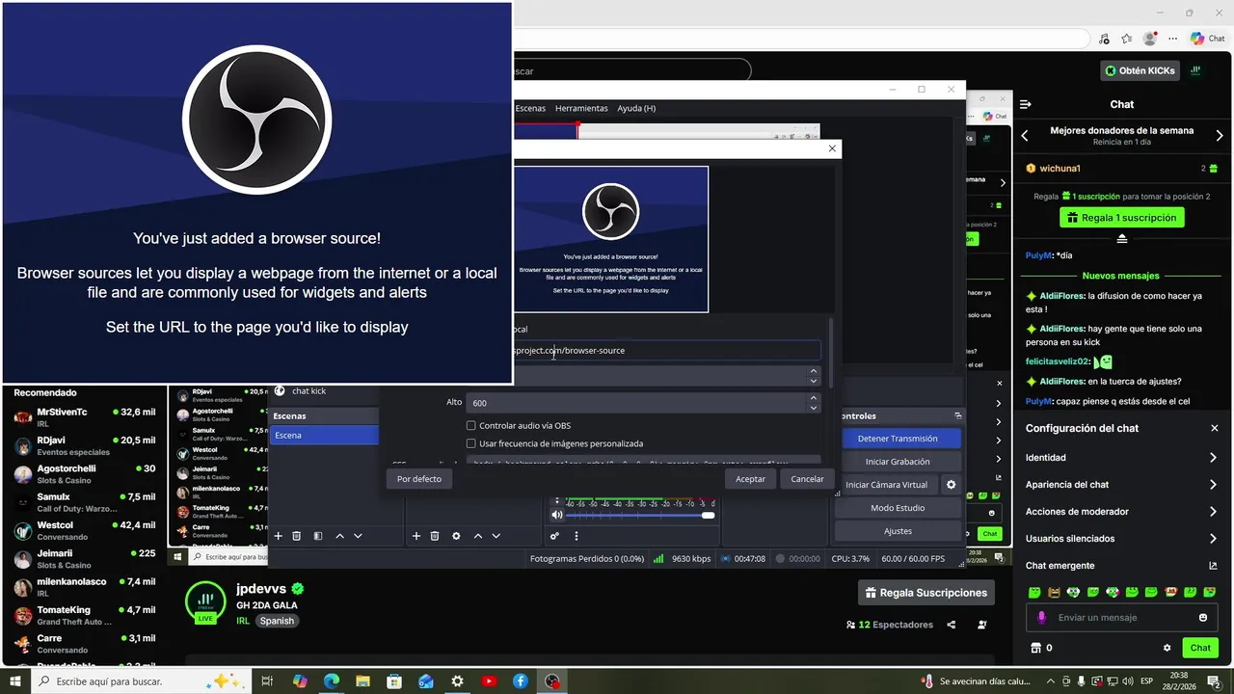
Task: Select Escena in scenes list
Action: (324, 436)
